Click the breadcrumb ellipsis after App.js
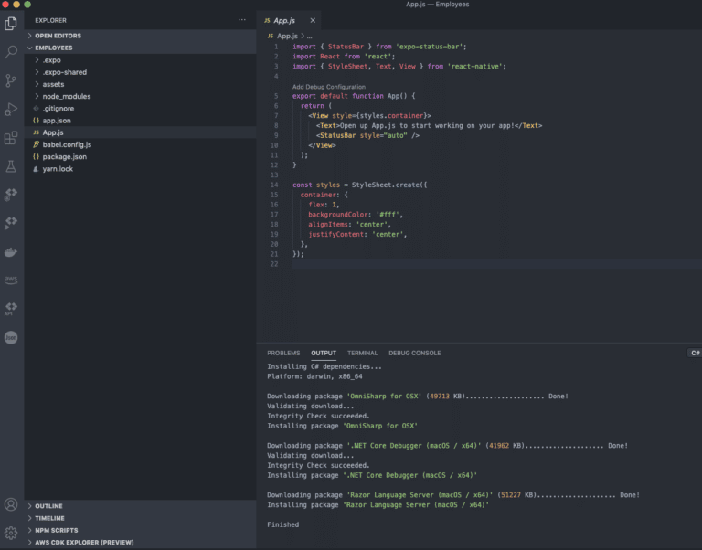 (309, 36)
